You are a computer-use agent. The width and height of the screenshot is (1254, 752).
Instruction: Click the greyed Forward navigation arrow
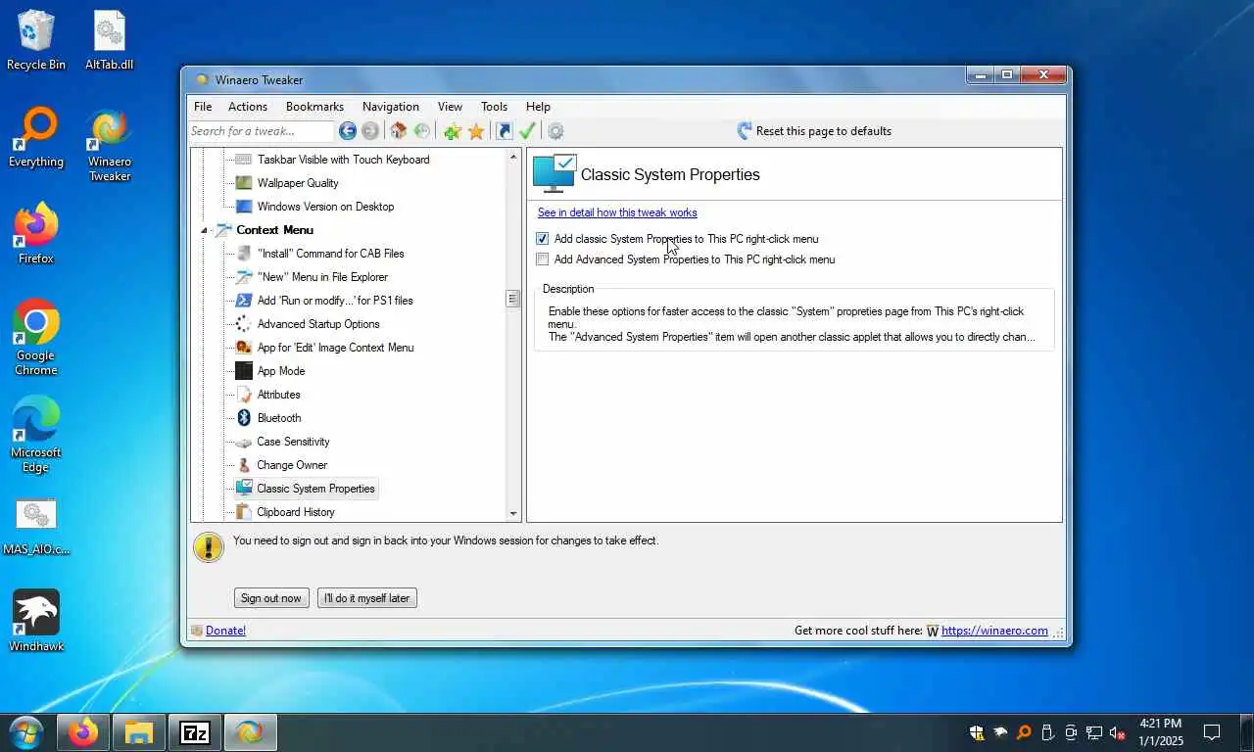(x=370, y=131)
